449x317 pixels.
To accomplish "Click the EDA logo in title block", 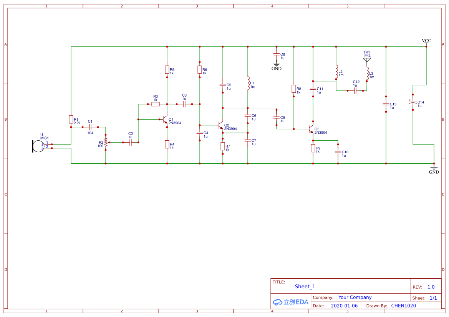I will (x=291, y=302).
